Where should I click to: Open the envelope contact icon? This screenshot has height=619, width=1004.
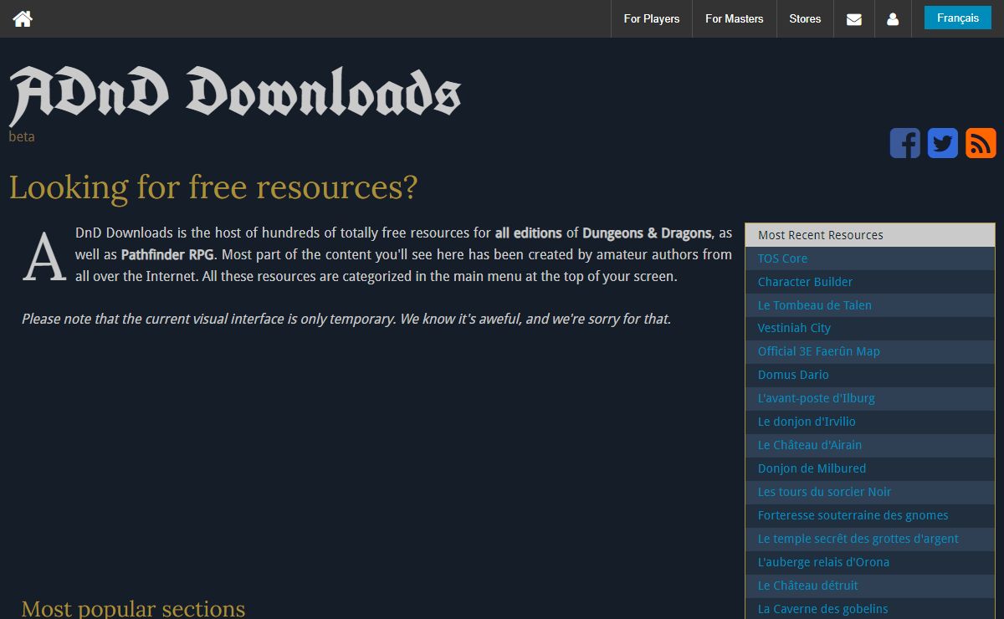854,19
